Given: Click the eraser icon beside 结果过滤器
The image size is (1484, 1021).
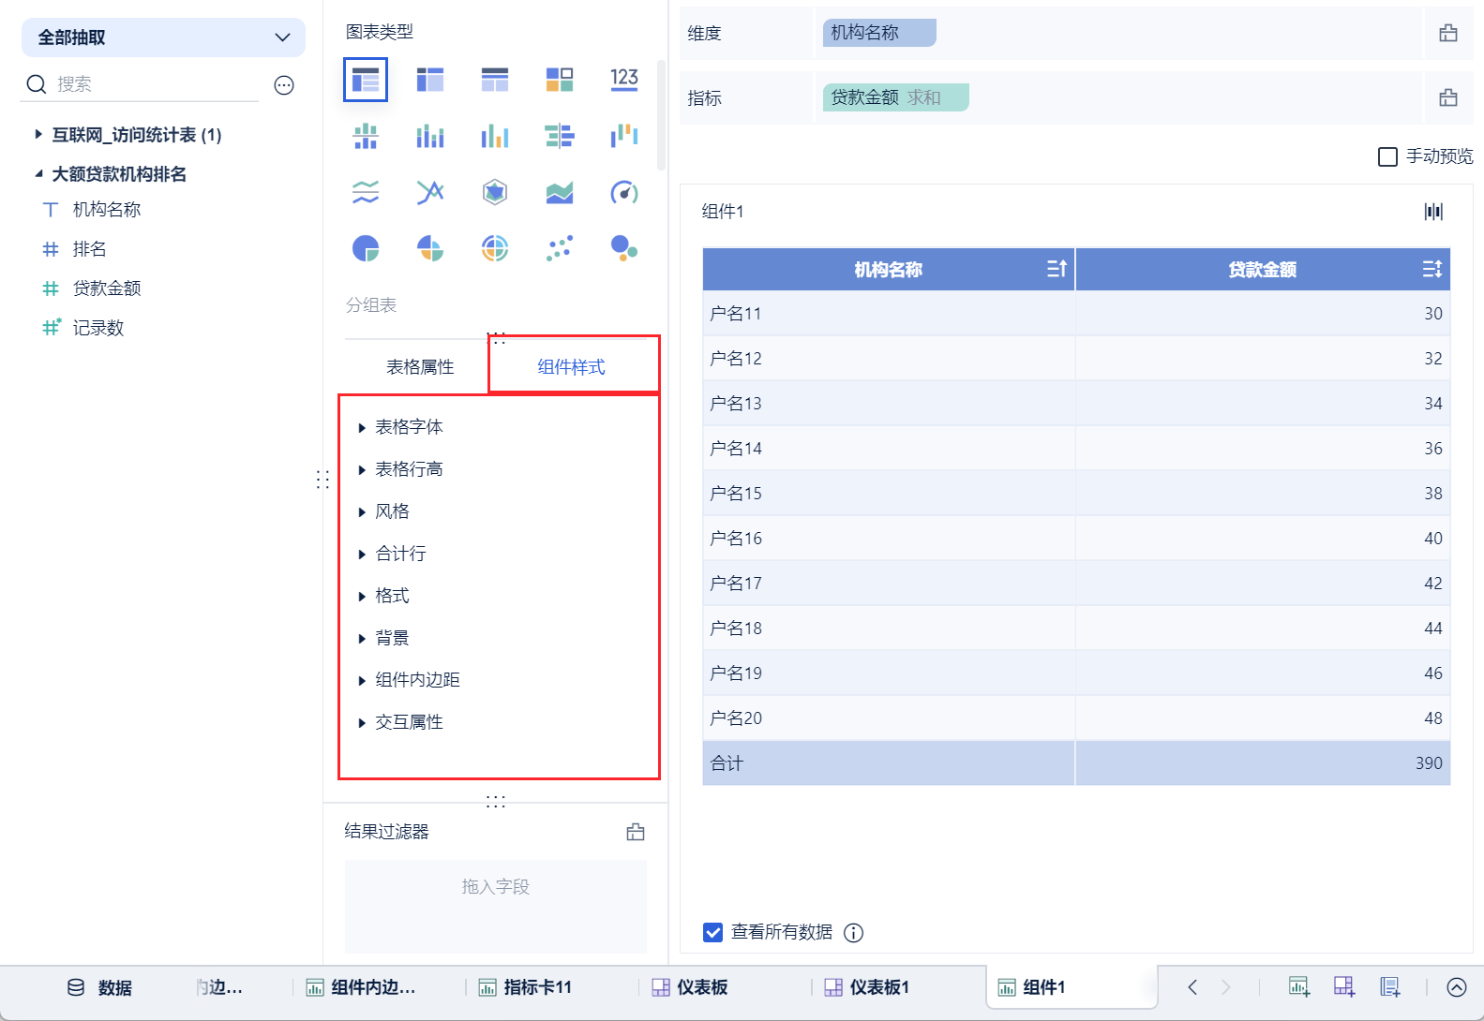Looking at the screenshot, I should pyautogui.click(x=636, y=832).
